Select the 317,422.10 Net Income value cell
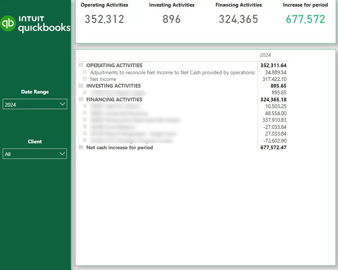Image resolution: width=338 pixels, height=270 pixels. [275, 79]
